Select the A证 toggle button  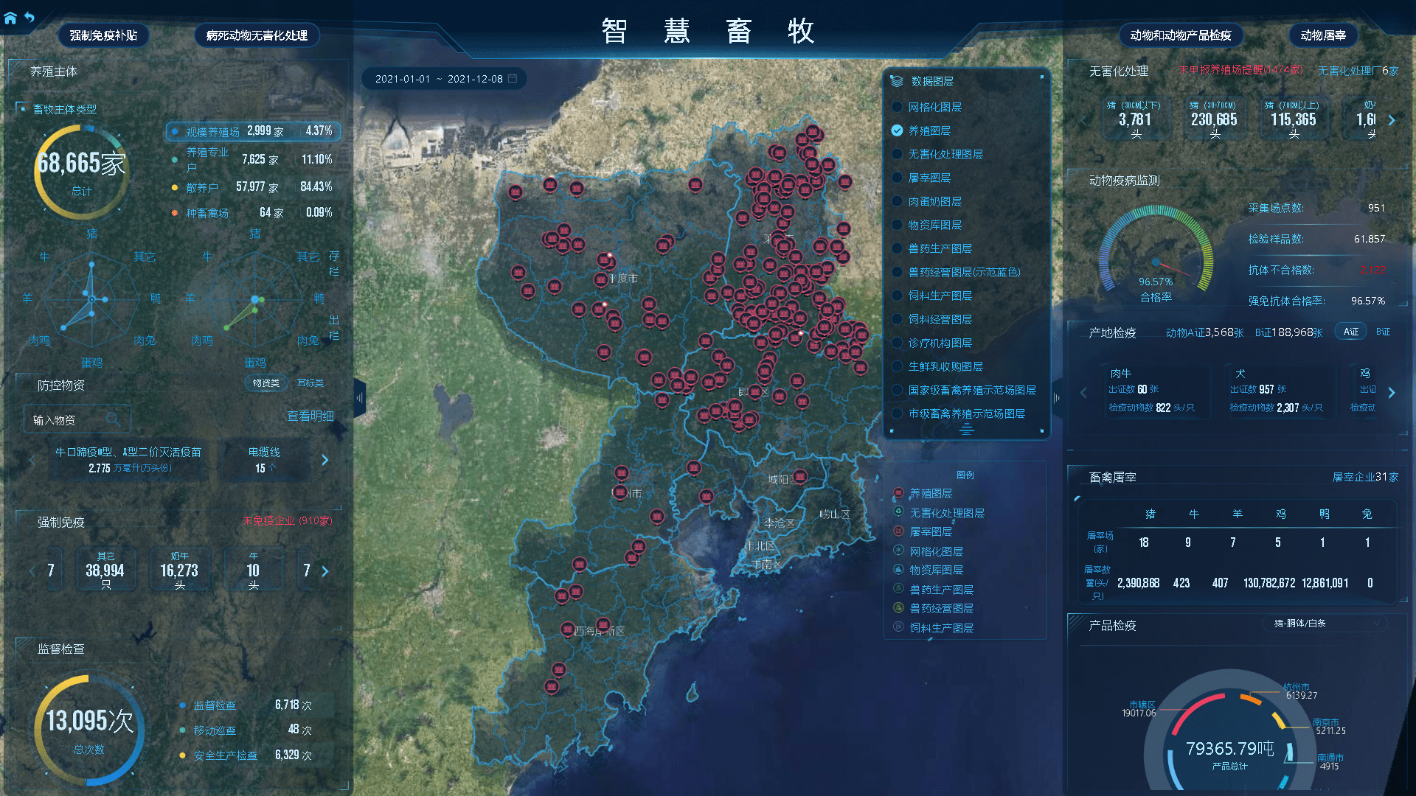coord(1350,332)
